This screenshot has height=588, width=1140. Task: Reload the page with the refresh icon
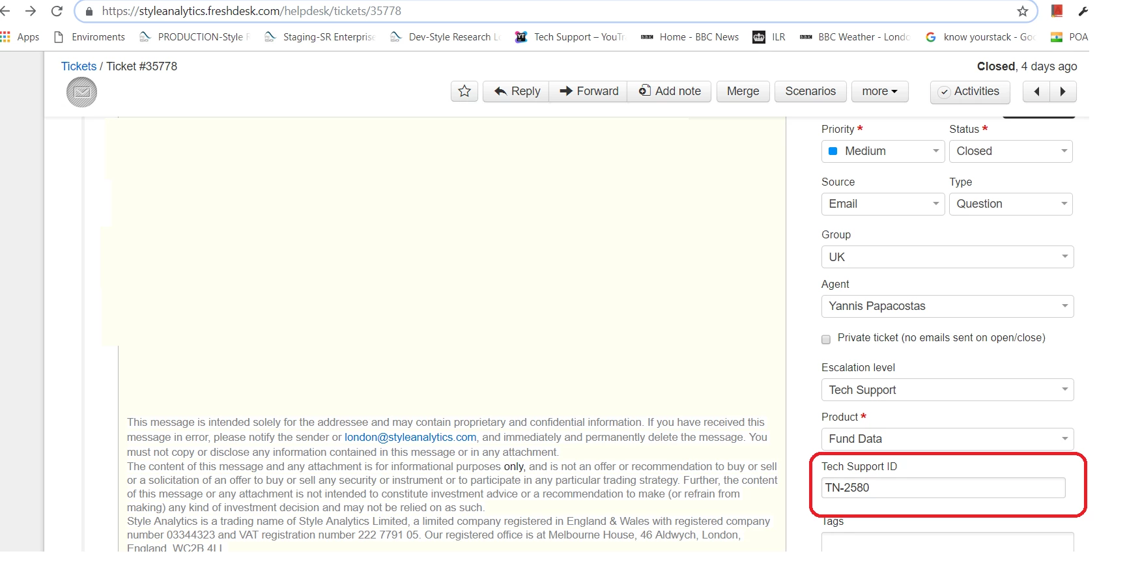[x=57, y=11]
